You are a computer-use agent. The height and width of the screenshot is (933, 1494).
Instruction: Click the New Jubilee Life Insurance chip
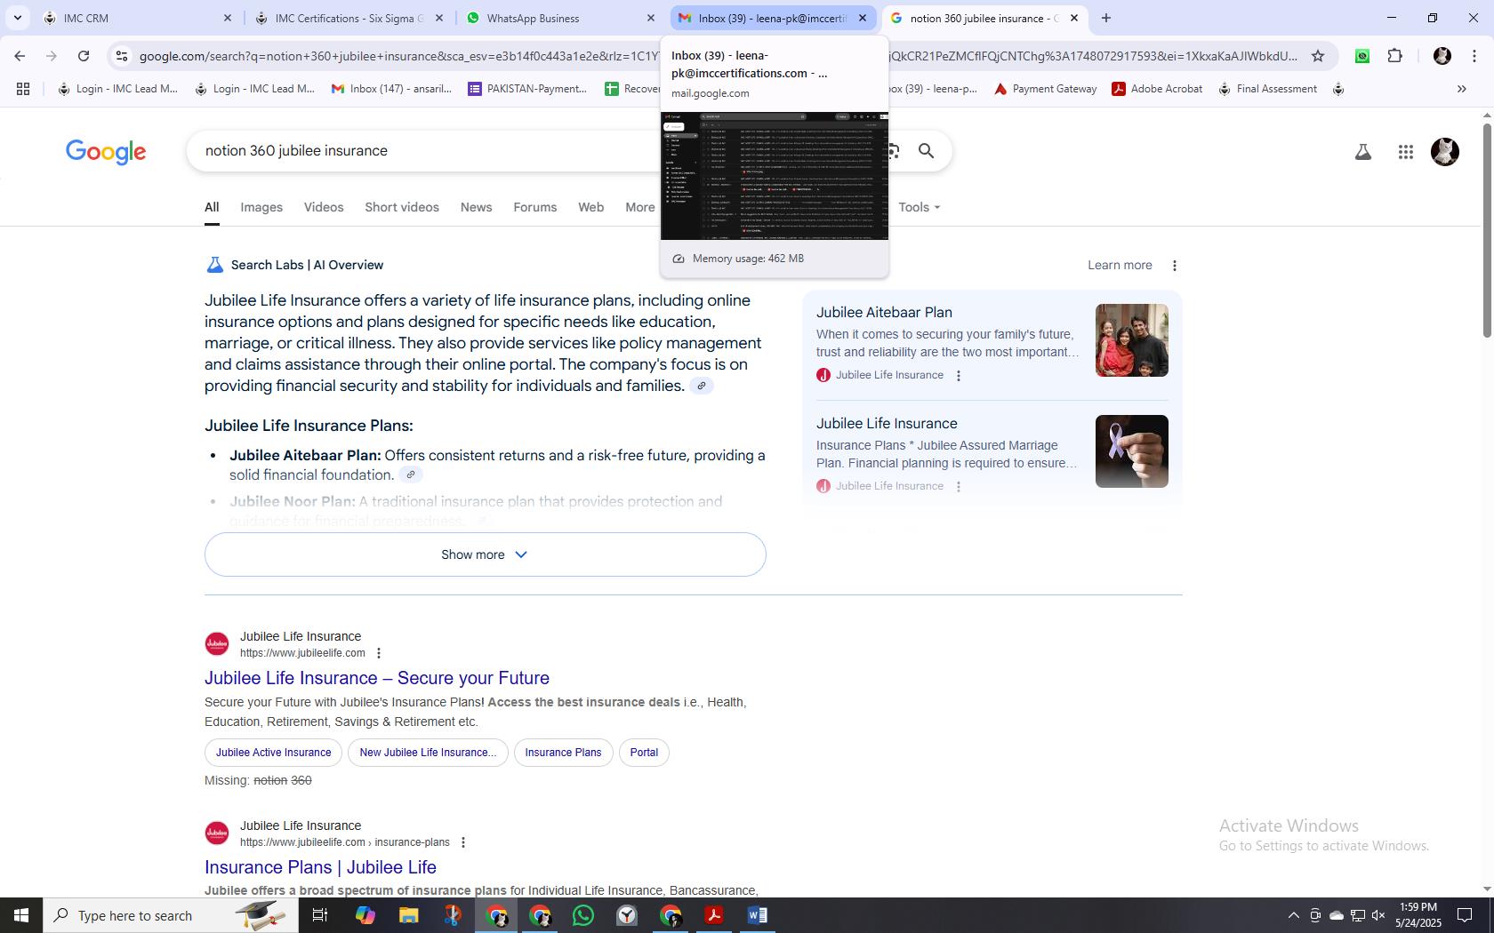pyautogui.click(x=428, y=753)
